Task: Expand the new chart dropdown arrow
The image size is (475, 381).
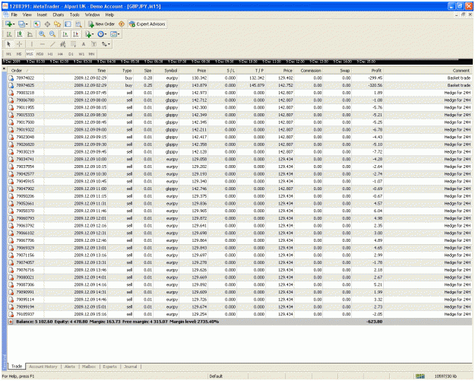Action: (14, 24)
